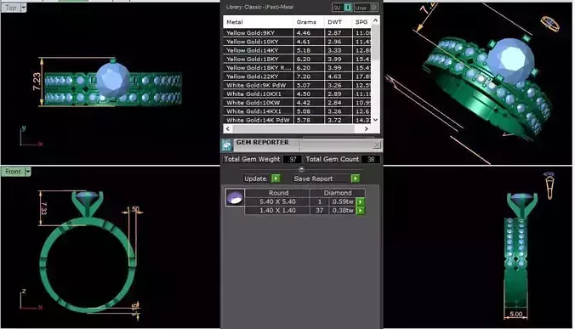Screen dimensions: 575x329
Task: Click the 0.59tw weight cell
Action: click(x=343, y=201)
